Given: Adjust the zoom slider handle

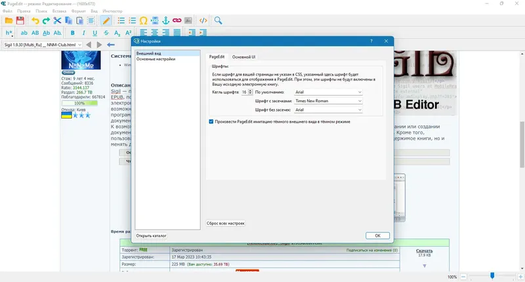Looking at the screenshot, I should coord(492,275).
